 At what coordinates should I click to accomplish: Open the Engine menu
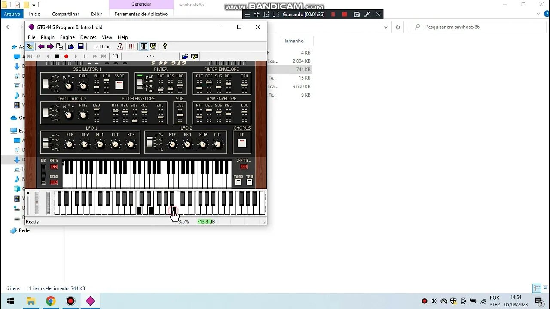coord(67,37)
